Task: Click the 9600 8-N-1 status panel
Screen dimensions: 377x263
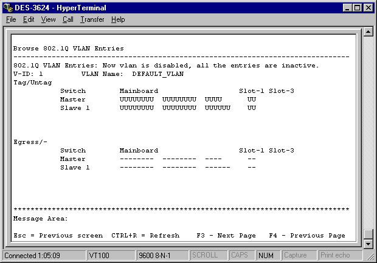Action: (162, 256)
